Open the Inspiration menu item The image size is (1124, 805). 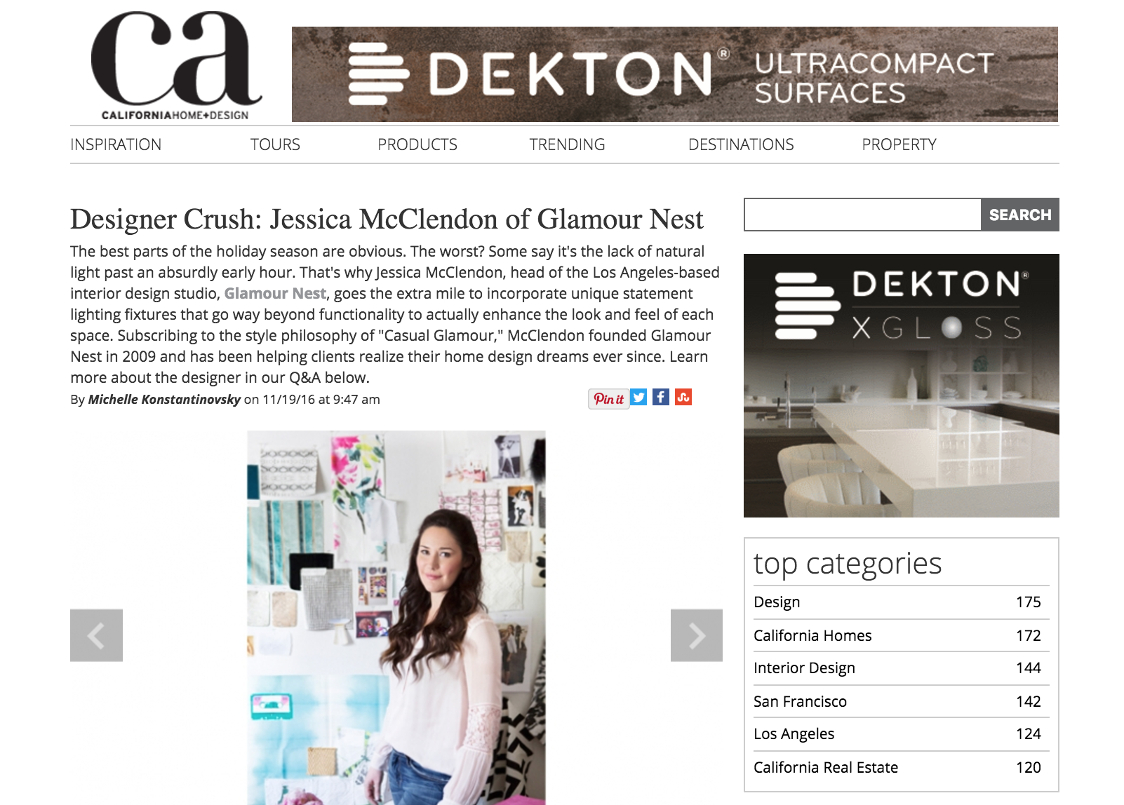116,144
